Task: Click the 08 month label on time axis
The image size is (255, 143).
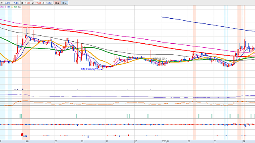Action: tap(27, 141)
